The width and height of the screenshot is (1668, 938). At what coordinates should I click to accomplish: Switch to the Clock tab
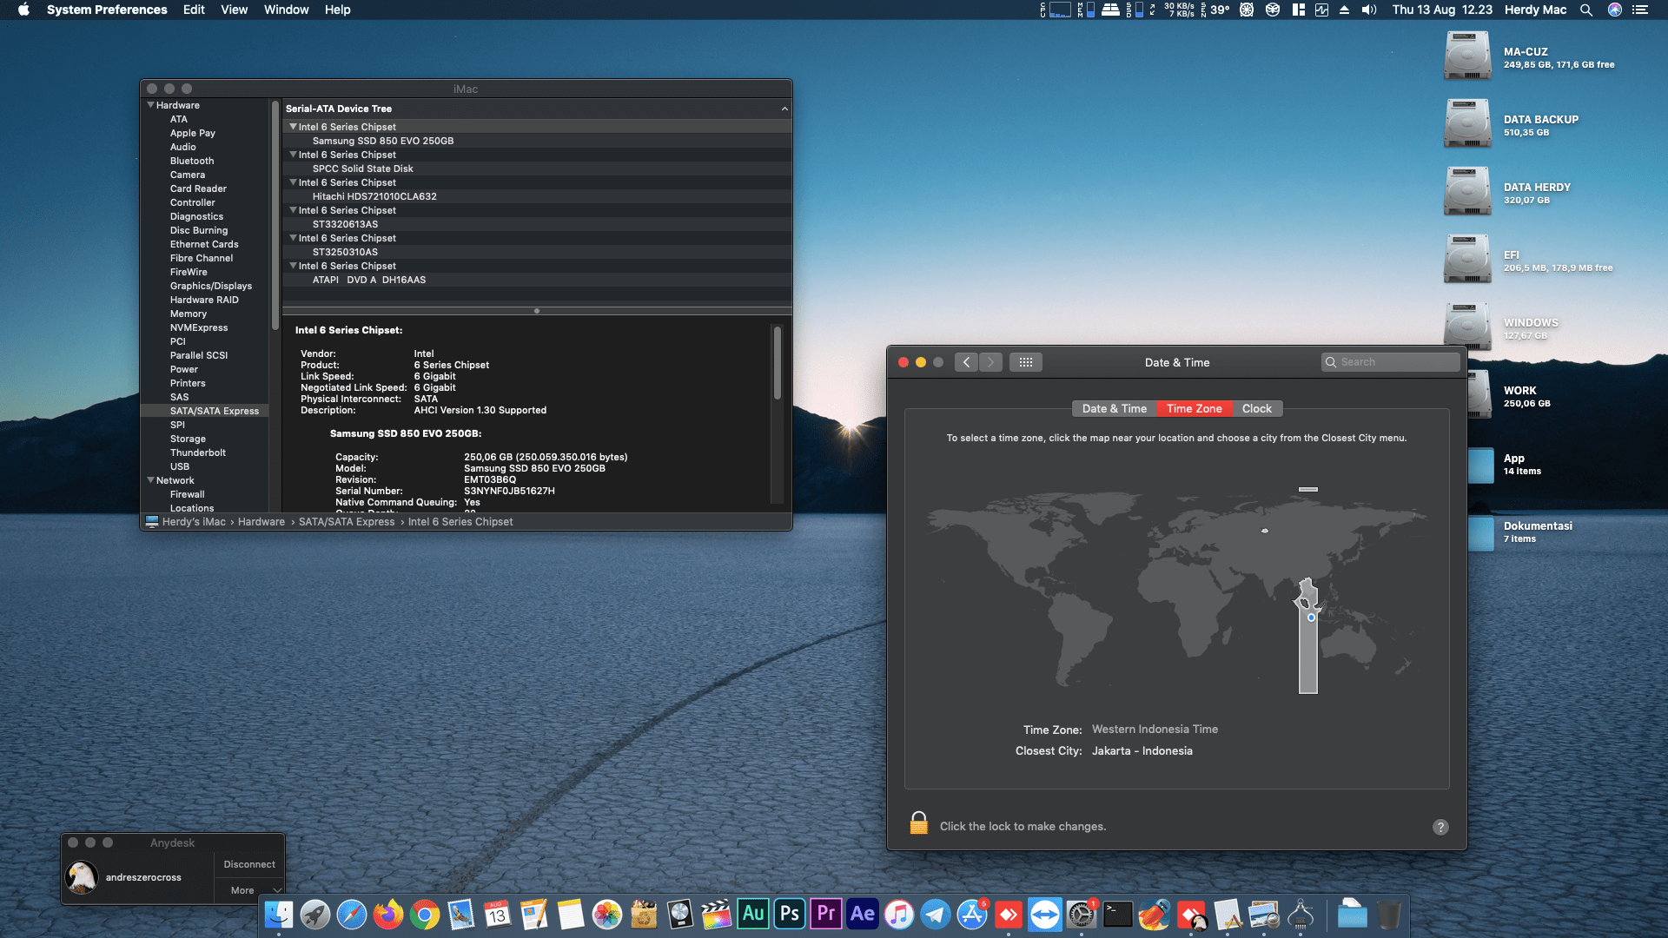click(1257, 408)
